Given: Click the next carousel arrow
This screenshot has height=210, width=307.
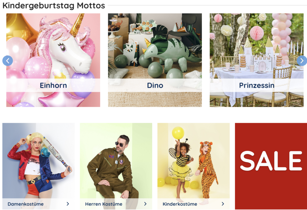Looking at the screenshot, I should 302,61.
